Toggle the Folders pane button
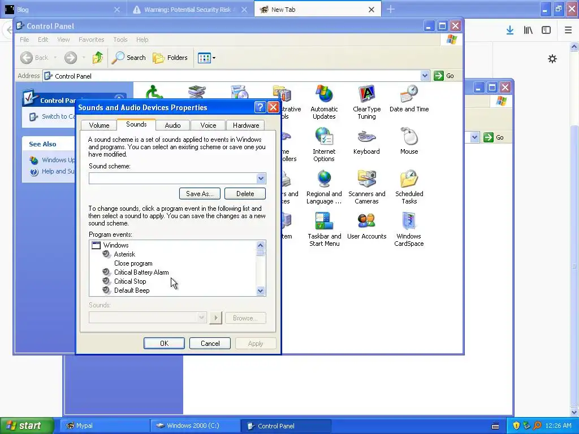Screen dimensions: 579x434 (170, 58)
